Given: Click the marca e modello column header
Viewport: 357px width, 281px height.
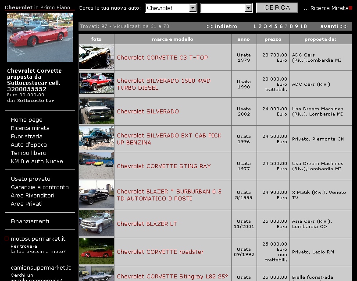Looking at the screenshot, I should tap(173, 39).
